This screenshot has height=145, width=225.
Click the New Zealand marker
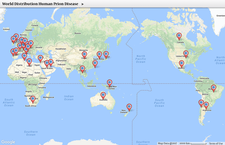[x=129, y=107]
